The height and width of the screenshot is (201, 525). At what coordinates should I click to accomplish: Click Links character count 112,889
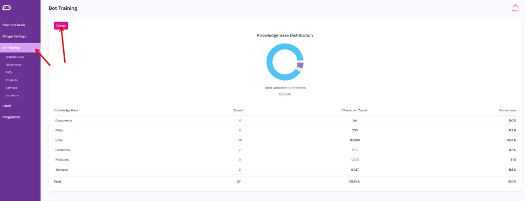tap(355, 140)
